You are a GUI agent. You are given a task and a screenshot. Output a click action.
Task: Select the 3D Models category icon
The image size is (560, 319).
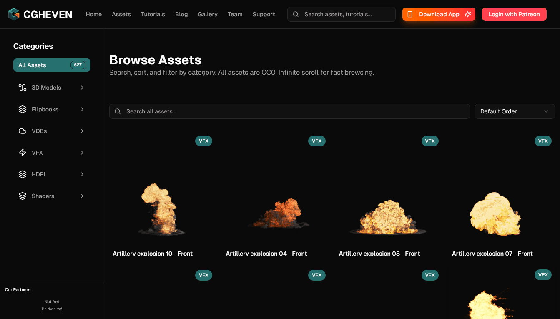pos(22,88)
